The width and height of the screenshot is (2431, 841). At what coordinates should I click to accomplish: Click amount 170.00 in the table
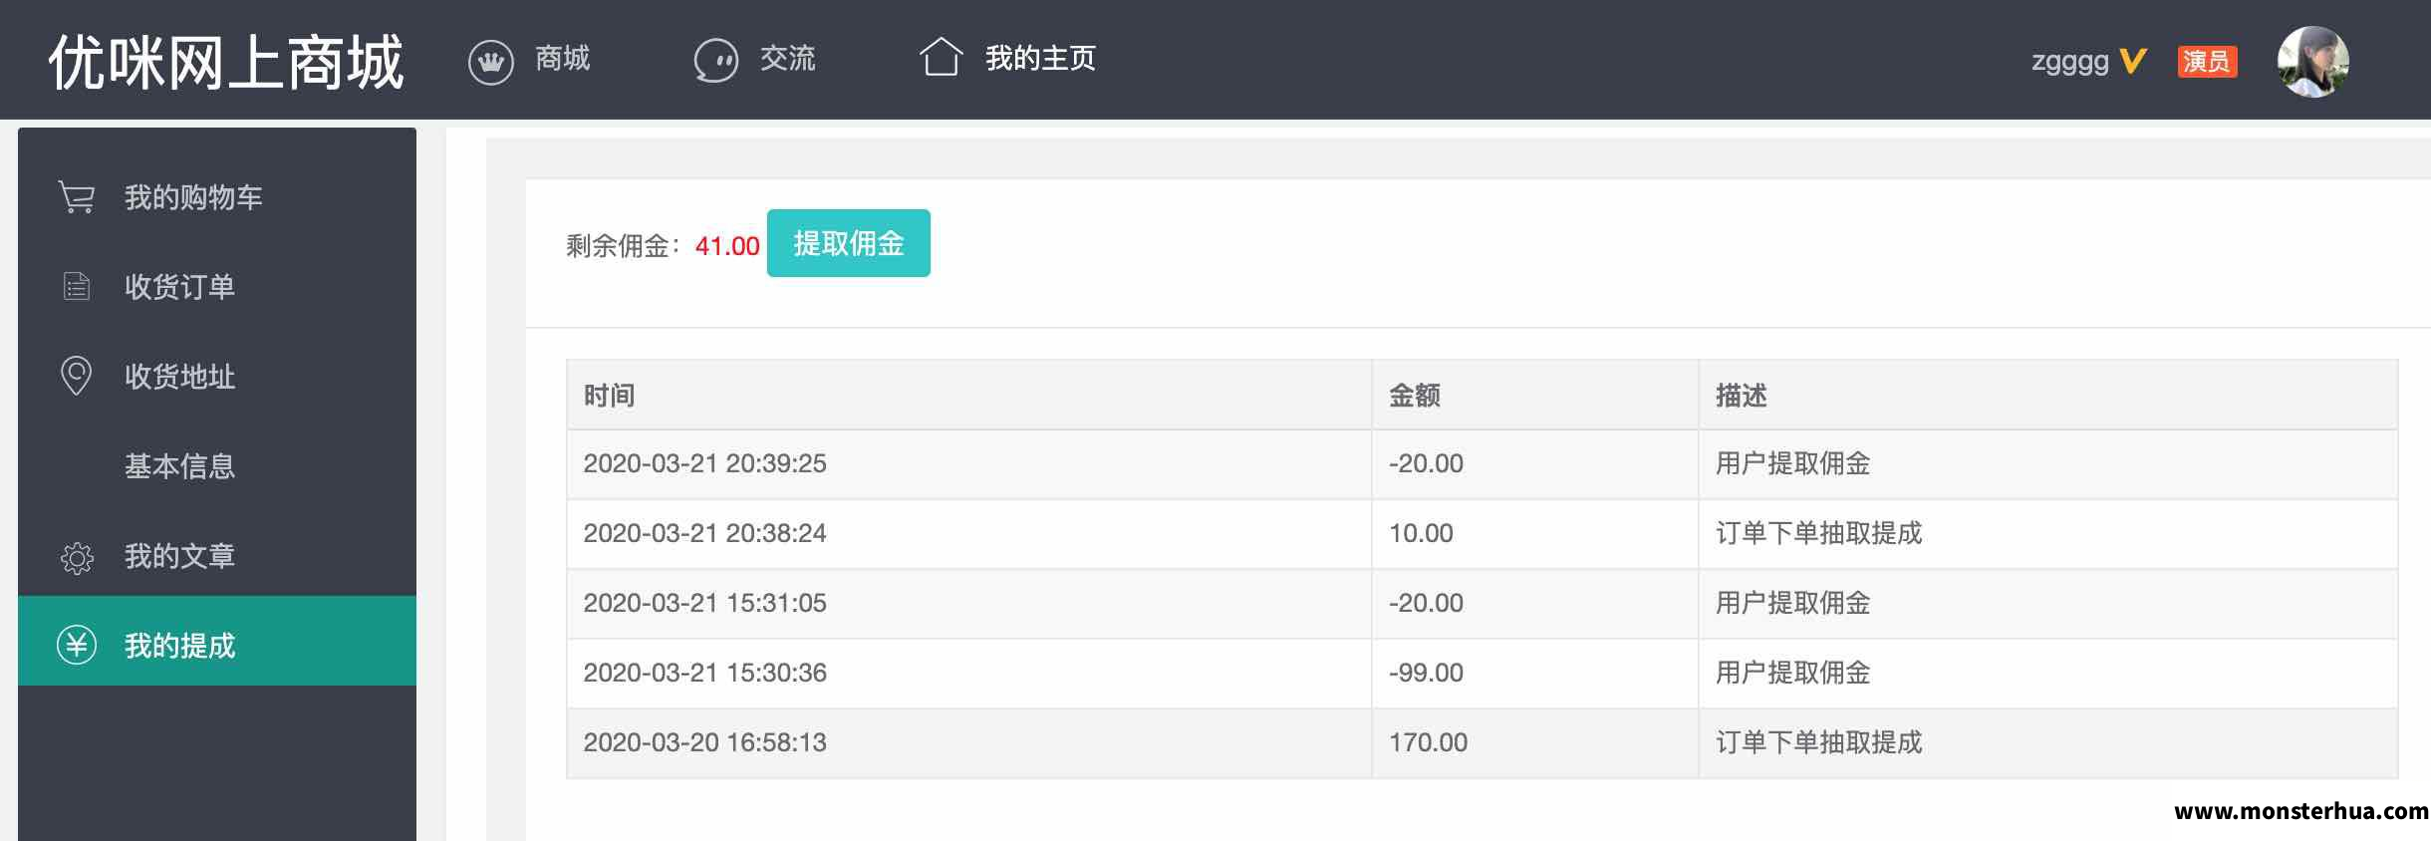click(x=1428, y=742)
